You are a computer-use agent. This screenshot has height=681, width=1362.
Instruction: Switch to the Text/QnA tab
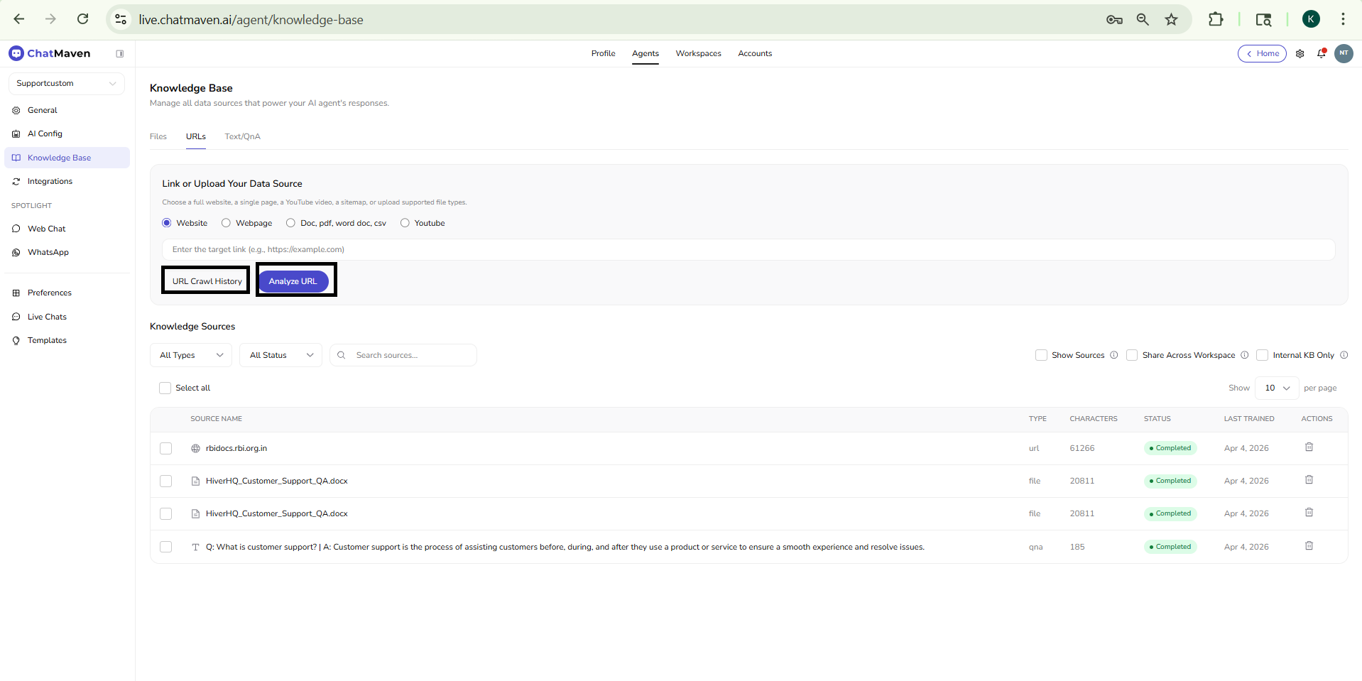[x=241, y=136]
